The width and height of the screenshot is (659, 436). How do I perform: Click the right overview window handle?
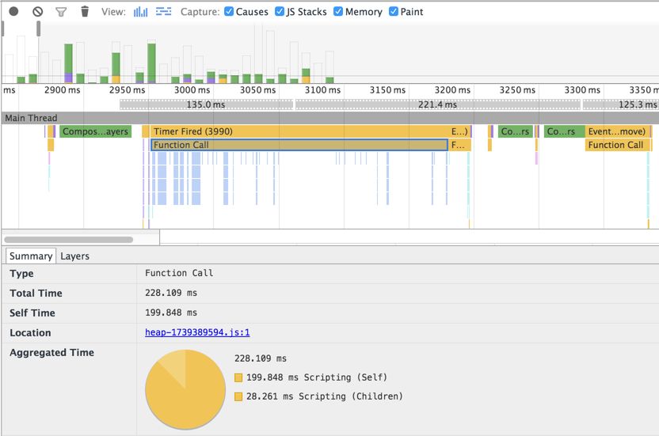click(x=38, y=29)
